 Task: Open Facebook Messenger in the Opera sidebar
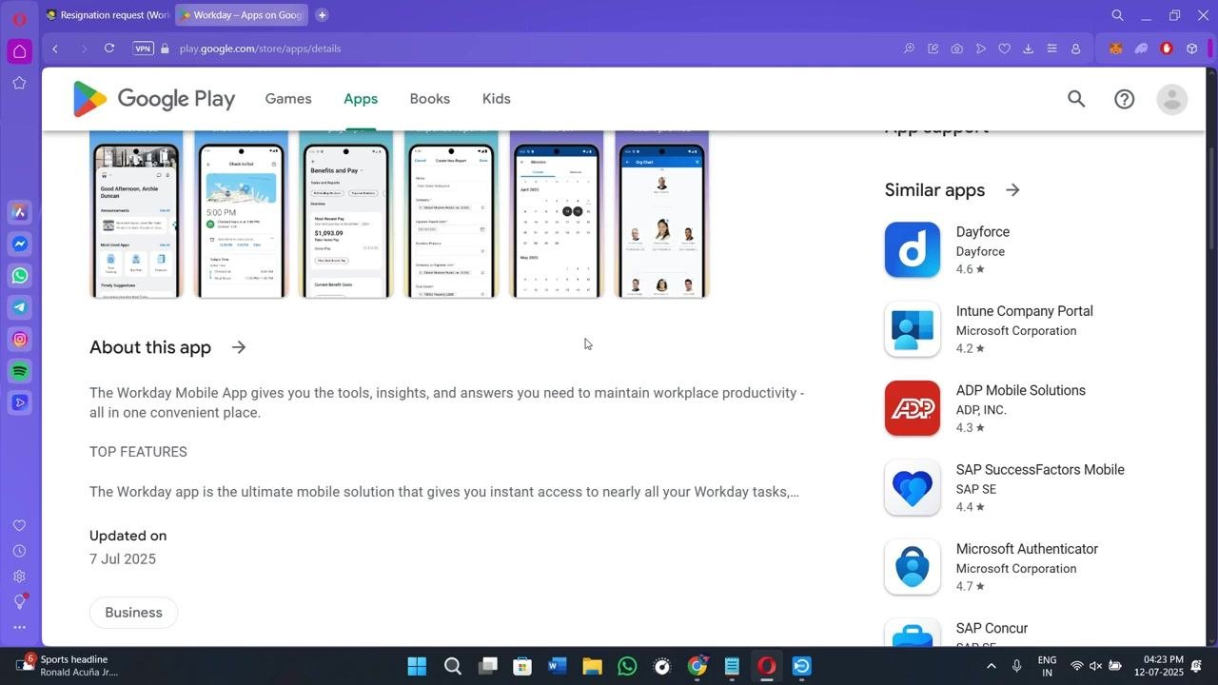tap(20, 245)
